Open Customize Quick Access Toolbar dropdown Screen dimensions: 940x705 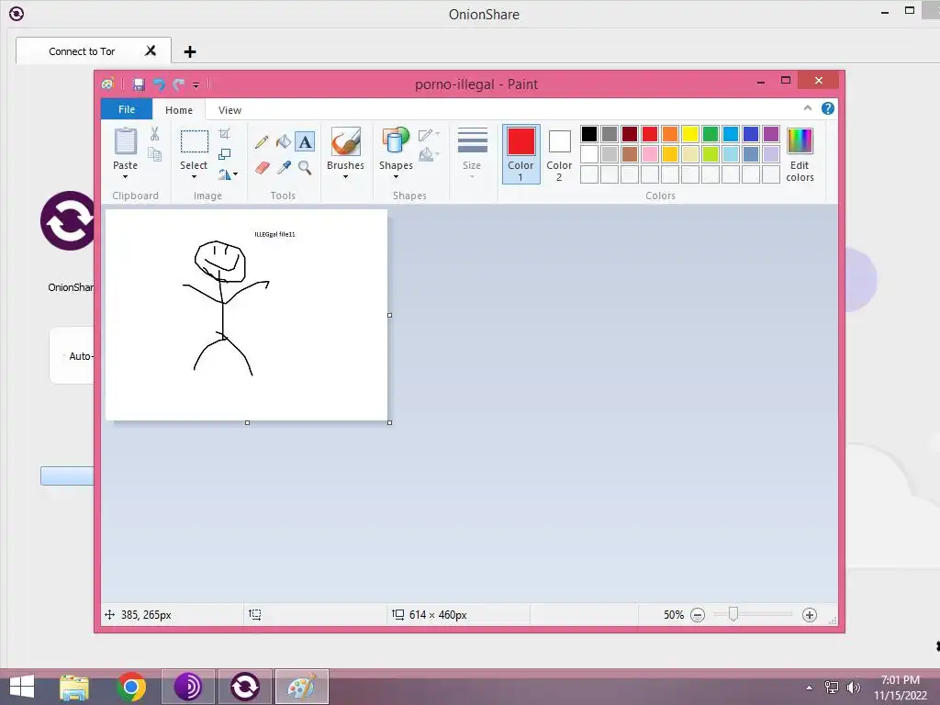click(x=196, y=85)
